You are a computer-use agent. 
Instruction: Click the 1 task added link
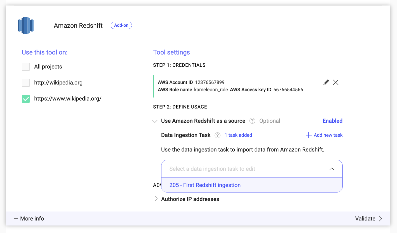pos(238,135)
